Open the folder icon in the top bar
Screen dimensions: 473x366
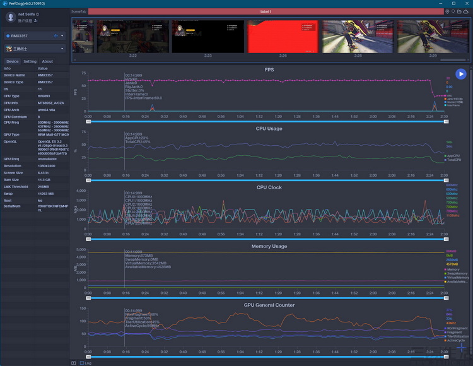459,11
